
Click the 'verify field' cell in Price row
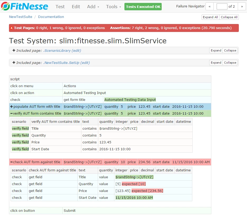20,142
